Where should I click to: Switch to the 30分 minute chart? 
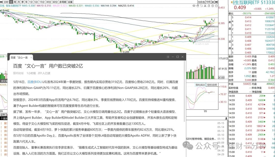(49, 2)
